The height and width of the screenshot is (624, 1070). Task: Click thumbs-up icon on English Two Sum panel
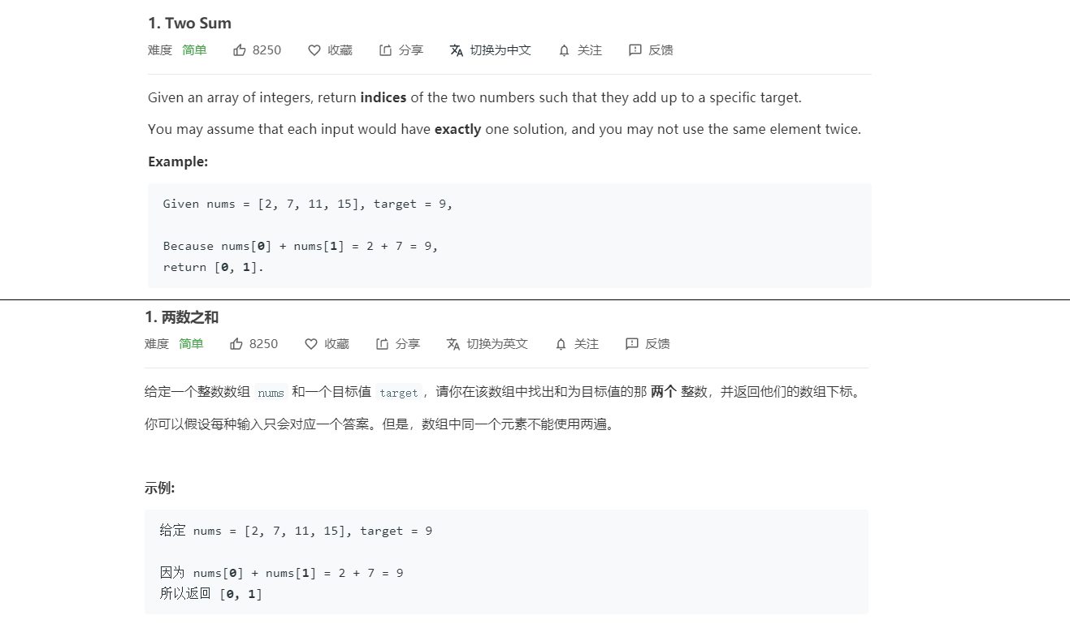tap(240, 50)
